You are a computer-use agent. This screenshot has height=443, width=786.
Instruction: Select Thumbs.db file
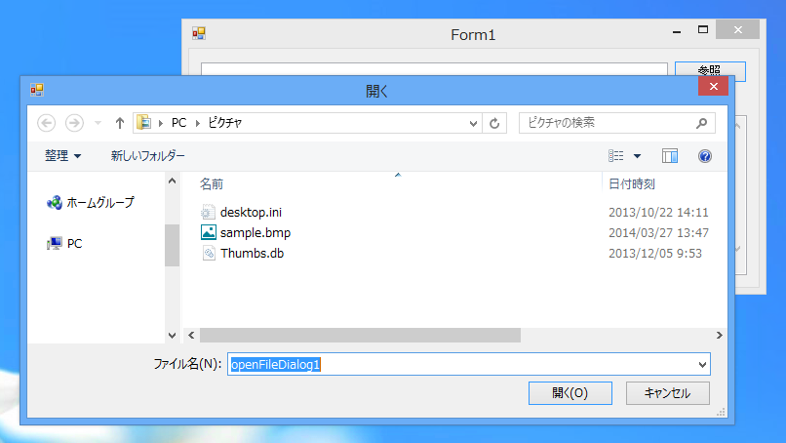click(252, 254)
